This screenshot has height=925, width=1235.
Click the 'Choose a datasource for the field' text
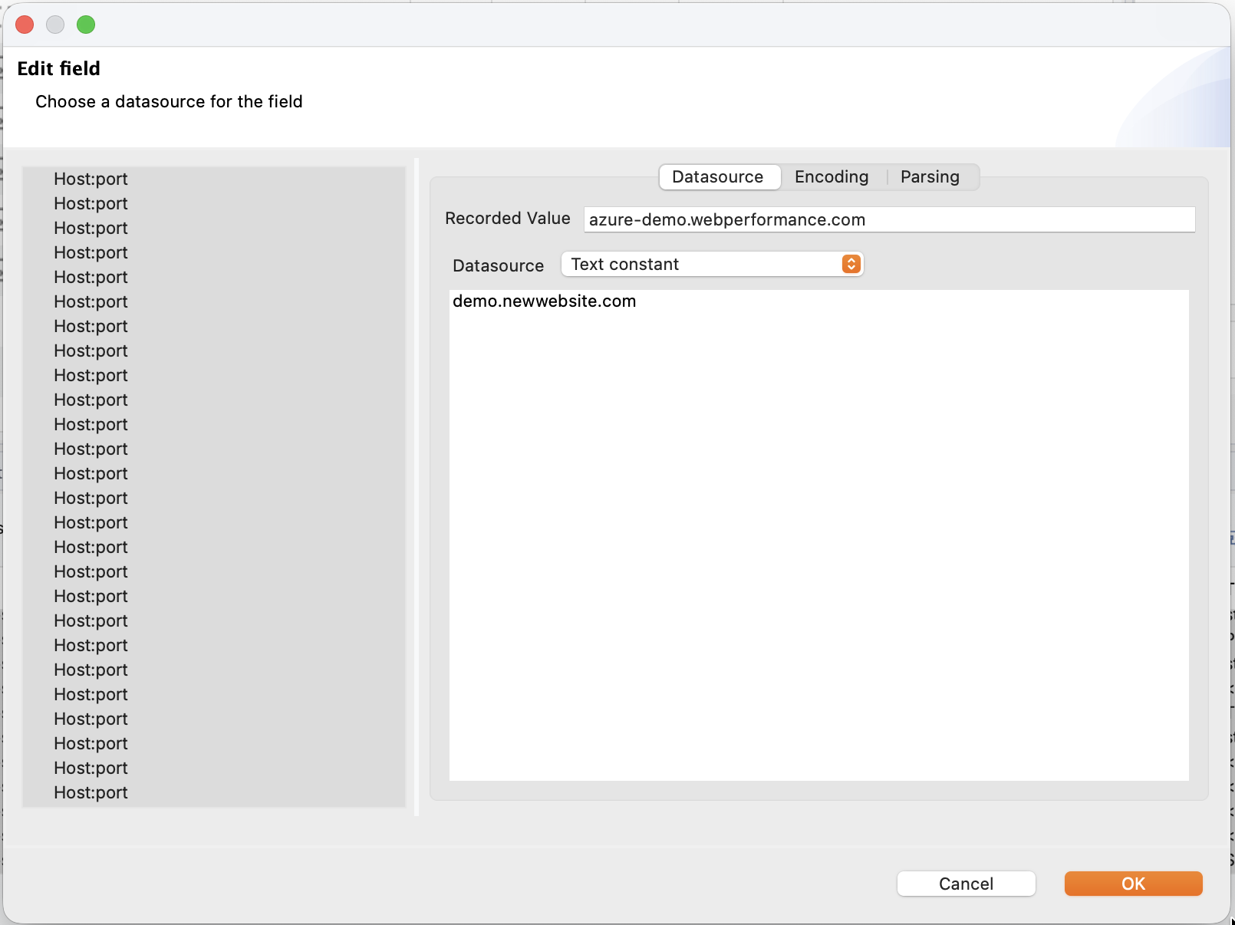[x=169, y=101]
